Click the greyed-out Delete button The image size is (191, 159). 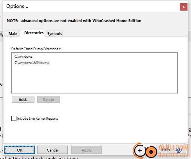coord(49,99)
